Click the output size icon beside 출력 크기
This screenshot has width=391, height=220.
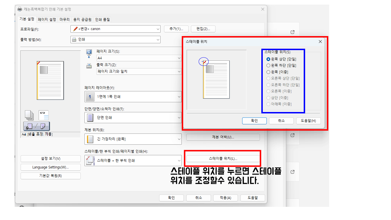(x=90, y=66)
